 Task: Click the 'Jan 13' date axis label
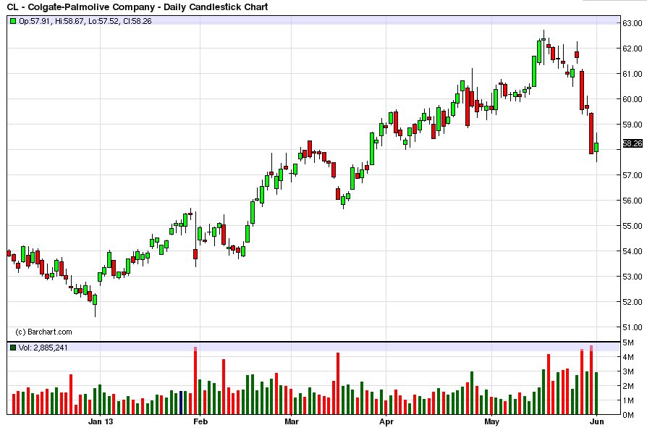(101, 422)
